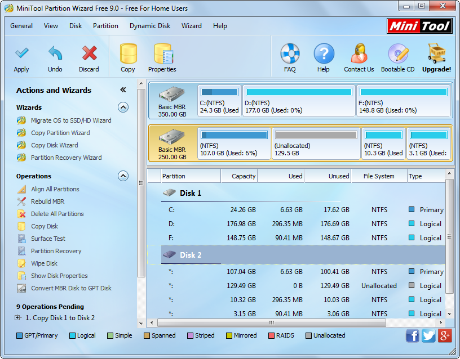Click down arrow of left panel scrollbar
This screenshot has height=359, width=460.
pos(141,324)
